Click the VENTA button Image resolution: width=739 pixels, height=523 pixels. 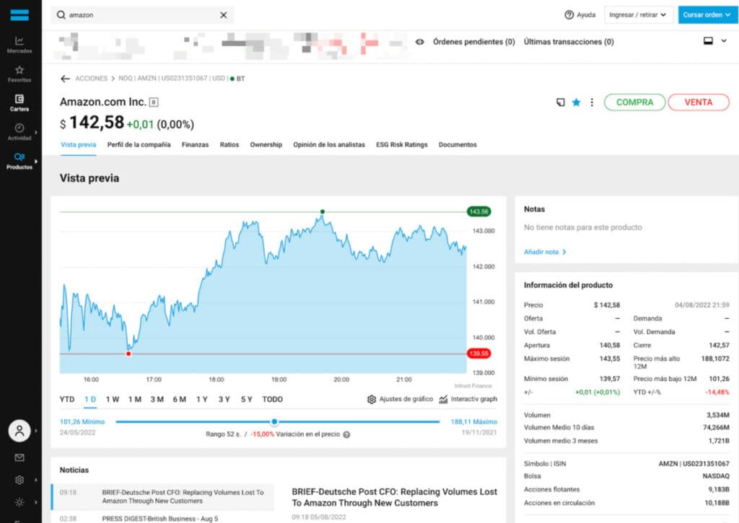coord(699,102)
